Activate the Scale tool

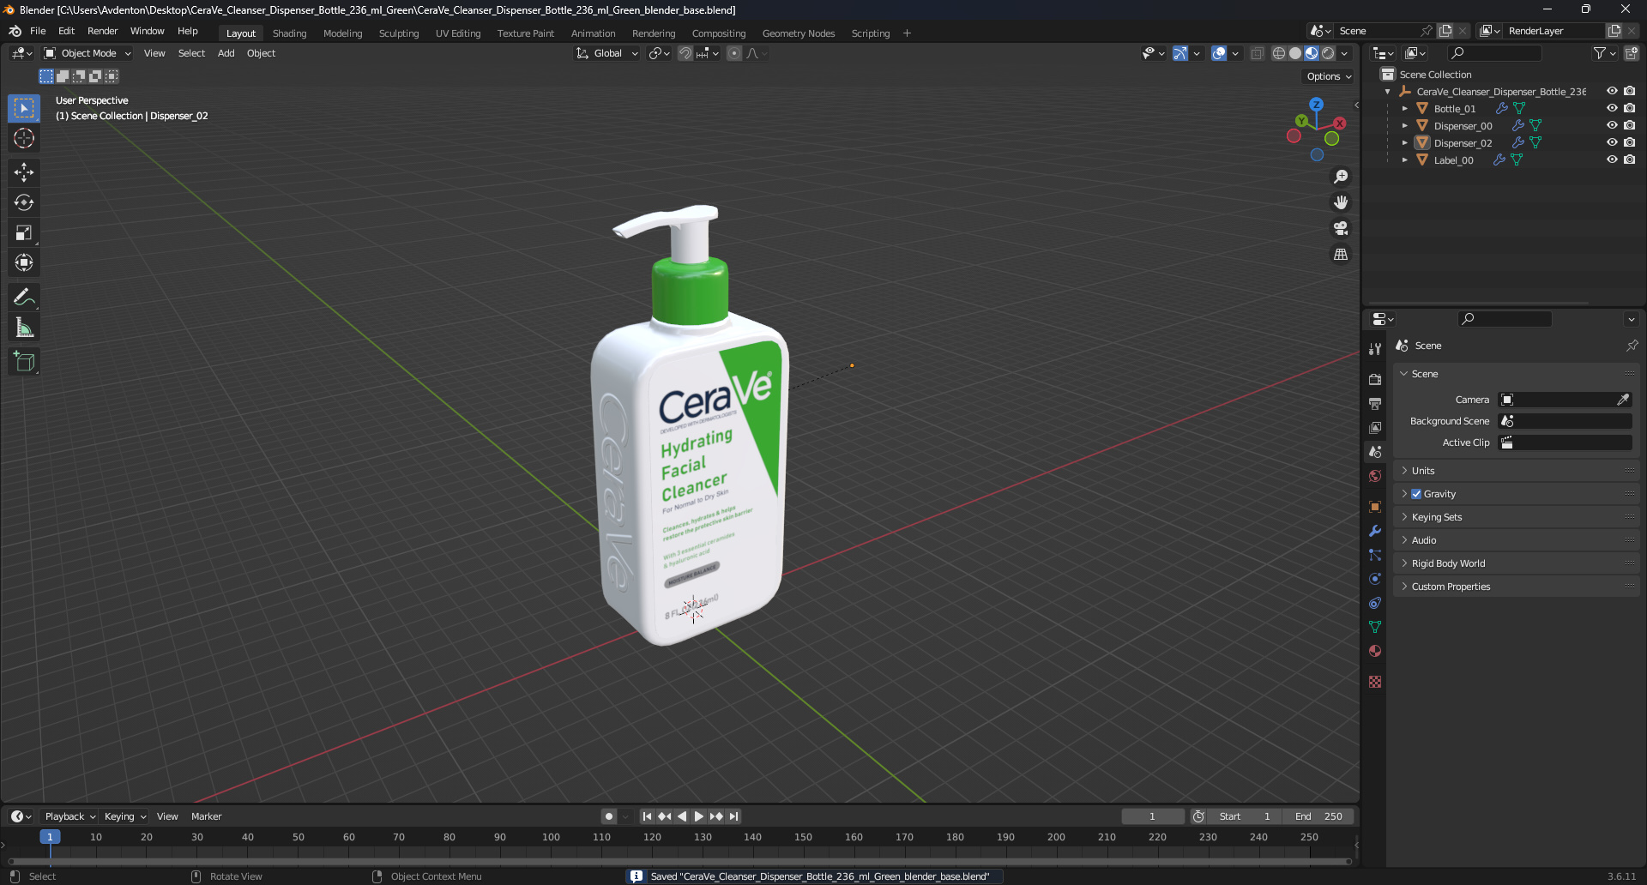pos(24,232)
